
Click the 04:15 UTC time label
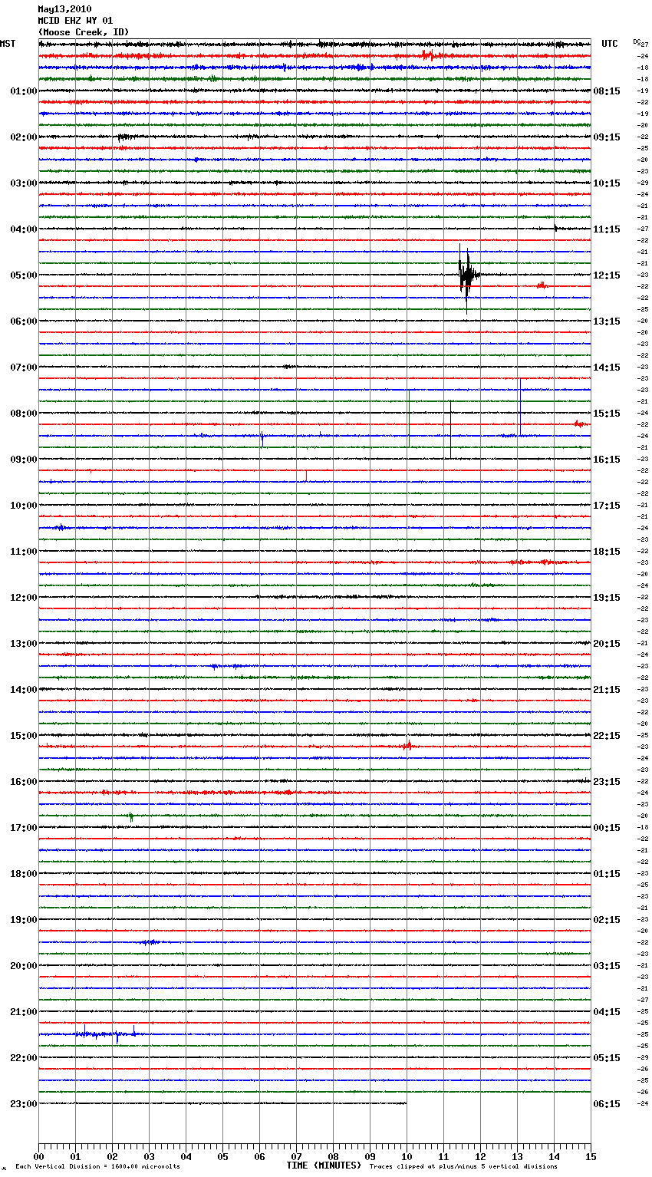(607, 1012)
